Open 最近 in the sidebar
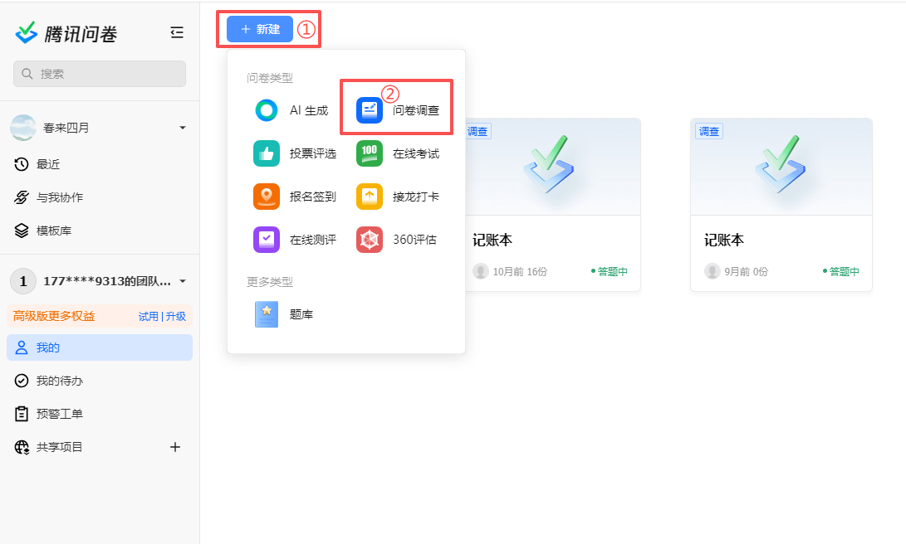The image size is (906, 544). click(x=48, y=164)
